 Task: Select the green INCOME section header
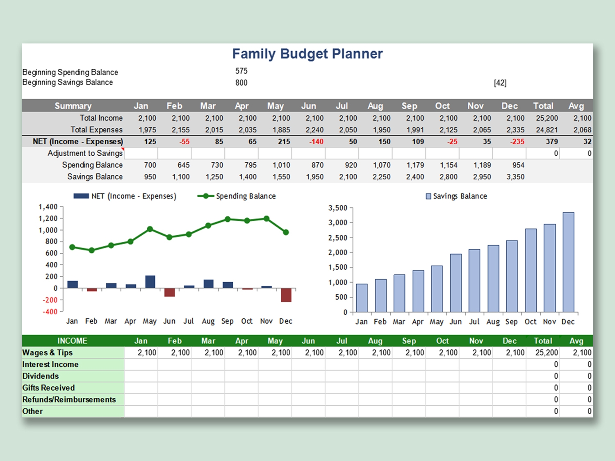click(73, 341)
